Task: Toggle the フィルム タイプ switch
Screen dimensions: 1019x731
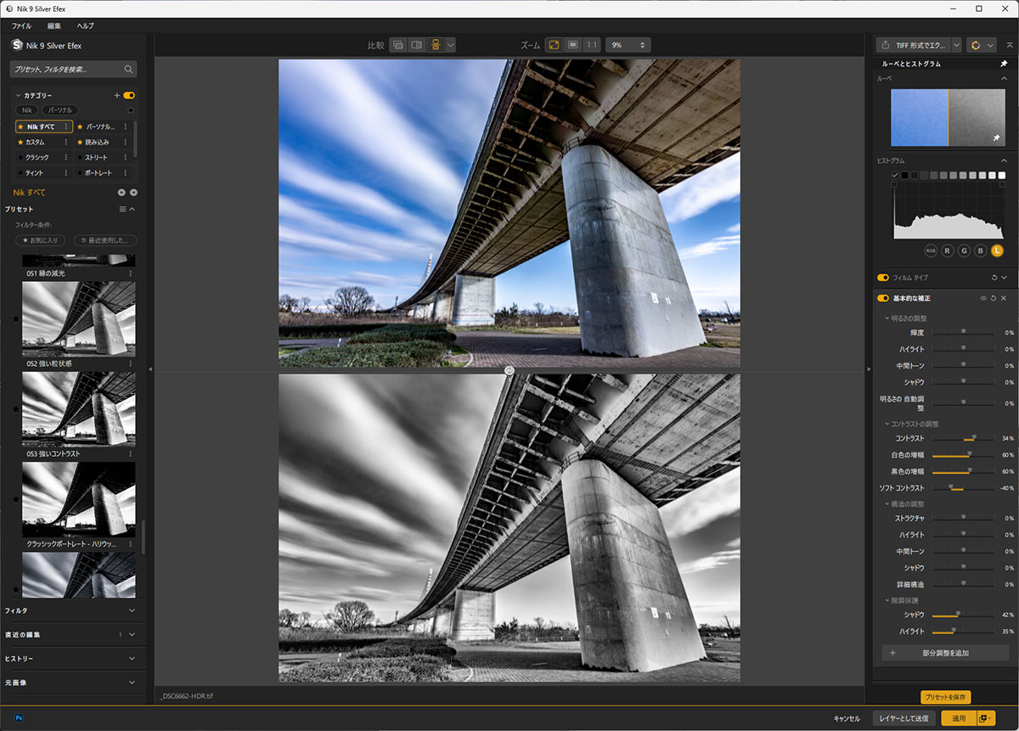Action: tap(883, 278)
